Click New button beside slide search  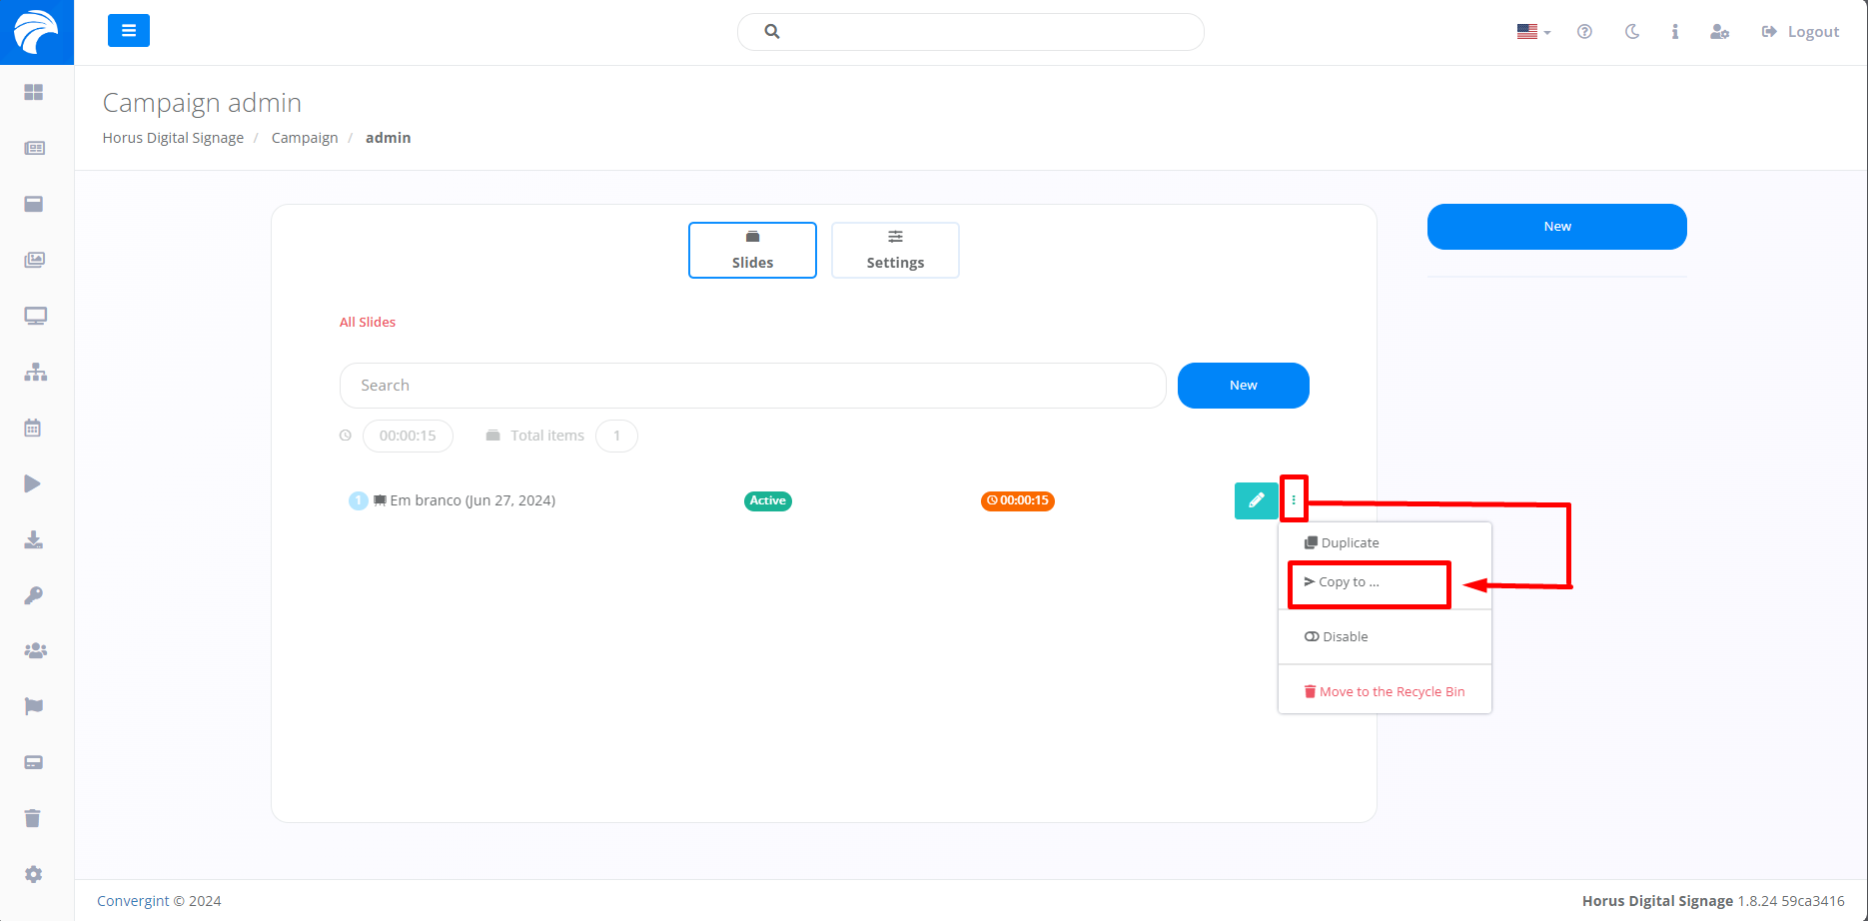[1243, 386]
